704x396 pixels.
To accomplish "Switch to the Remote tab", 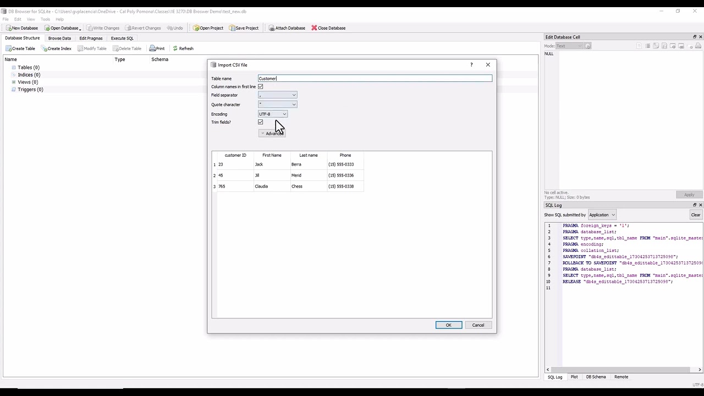I will [621, 377].
